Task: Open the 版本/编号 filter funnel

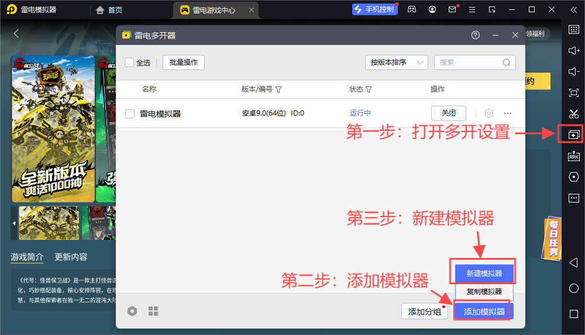Action: (x=278, y=89)
